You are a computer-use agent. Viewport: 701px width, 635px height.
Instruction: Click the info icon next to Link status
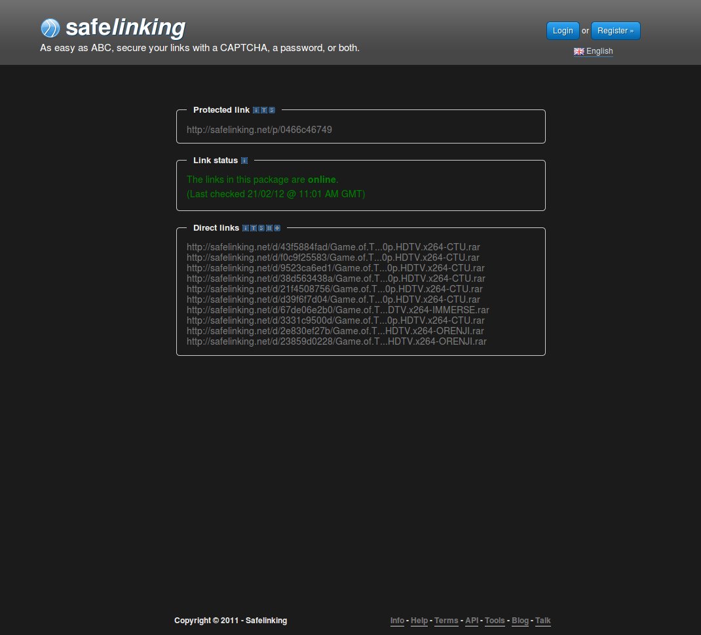coord(244,161)
